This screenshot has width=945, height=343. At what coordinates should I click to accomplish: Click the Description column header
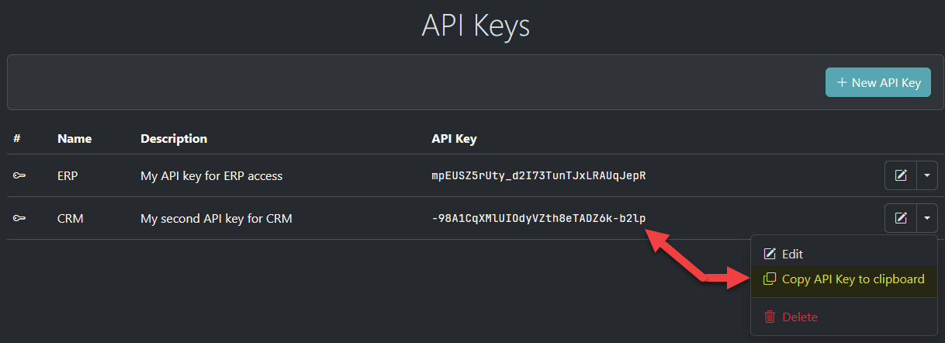click(x=174, y=139)
